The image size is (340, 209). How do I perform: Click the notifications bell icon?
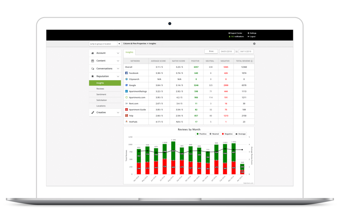click(229, 37)
